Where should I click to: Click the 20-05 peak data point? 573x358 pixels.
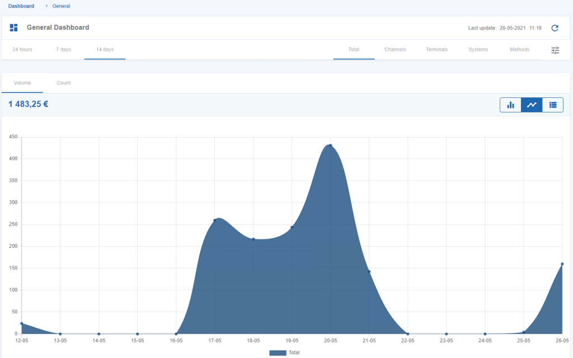click(331, 145)
